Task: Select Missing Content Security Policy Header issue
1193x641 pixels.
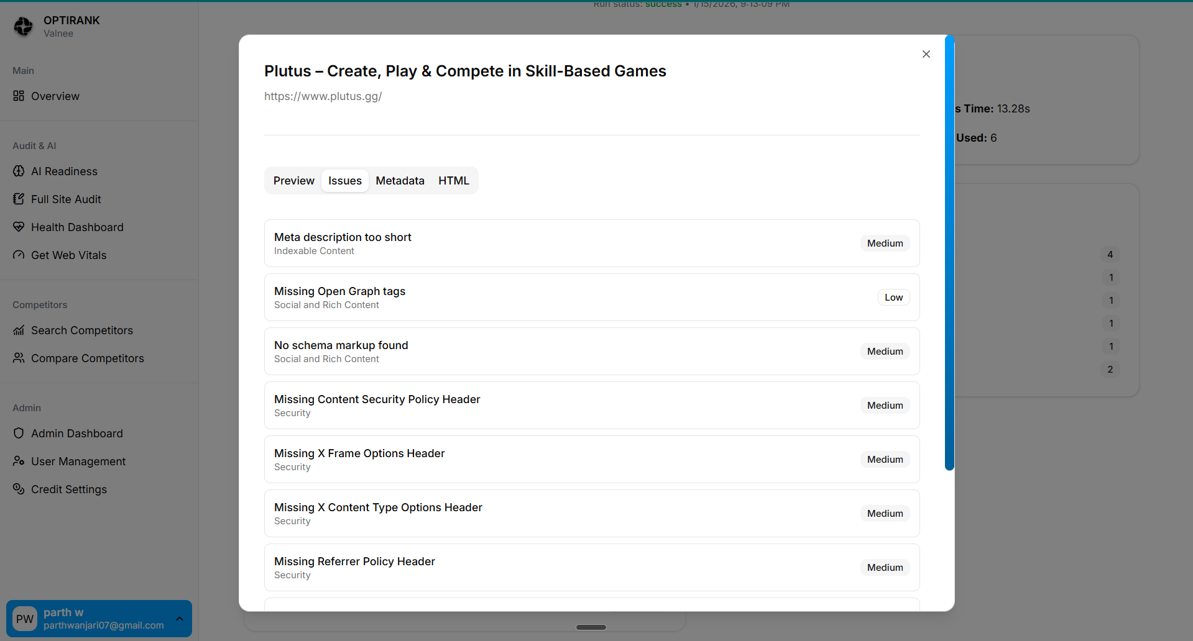Action: [x=592, y=405]
